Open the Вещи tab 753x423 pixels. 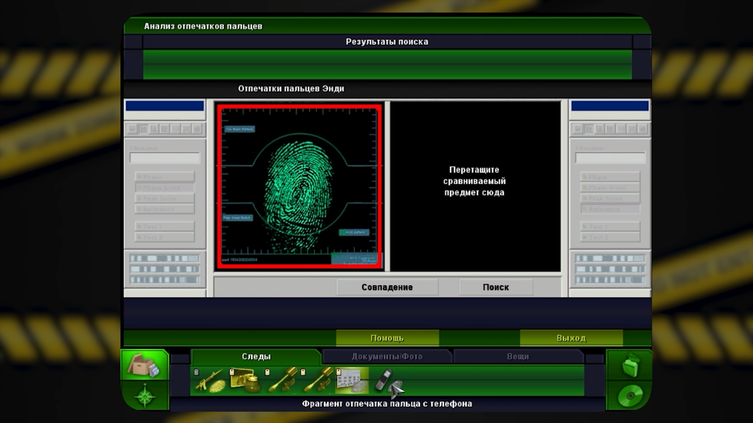pos(518,356)
